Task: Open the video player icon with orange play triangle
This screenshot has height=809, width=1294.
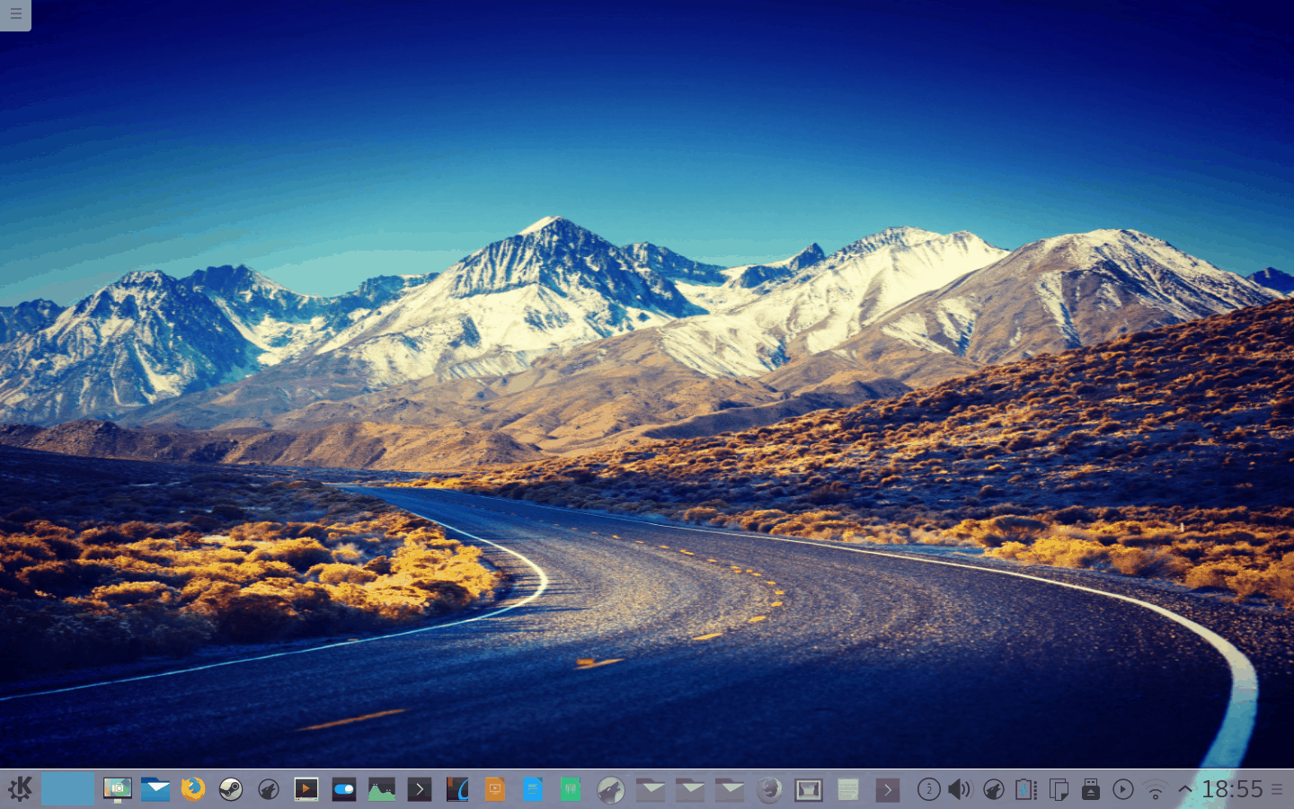Action: click(306, 789)
